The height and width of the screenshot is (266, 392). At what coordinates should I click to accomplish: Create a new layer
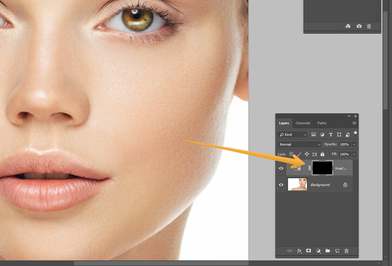(337, 251)
